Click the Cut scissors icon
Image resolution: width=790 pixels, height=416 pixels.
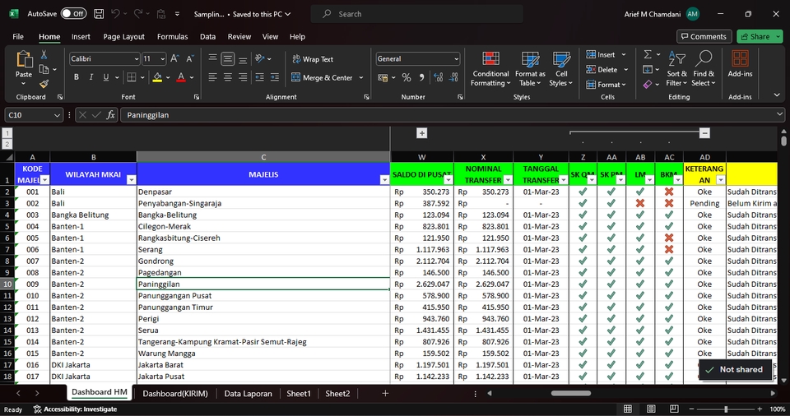[44, 54]
